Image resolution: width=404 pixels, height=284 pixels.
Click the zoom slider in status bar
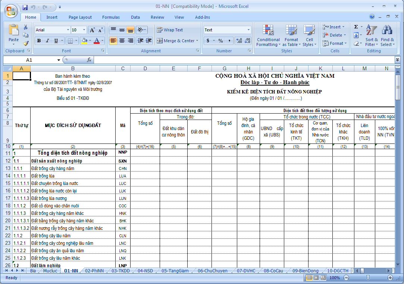[368, 278]
